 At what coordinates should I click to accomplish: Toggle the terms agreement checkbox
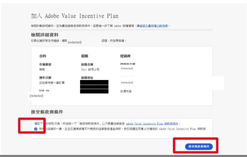(36, 129)
